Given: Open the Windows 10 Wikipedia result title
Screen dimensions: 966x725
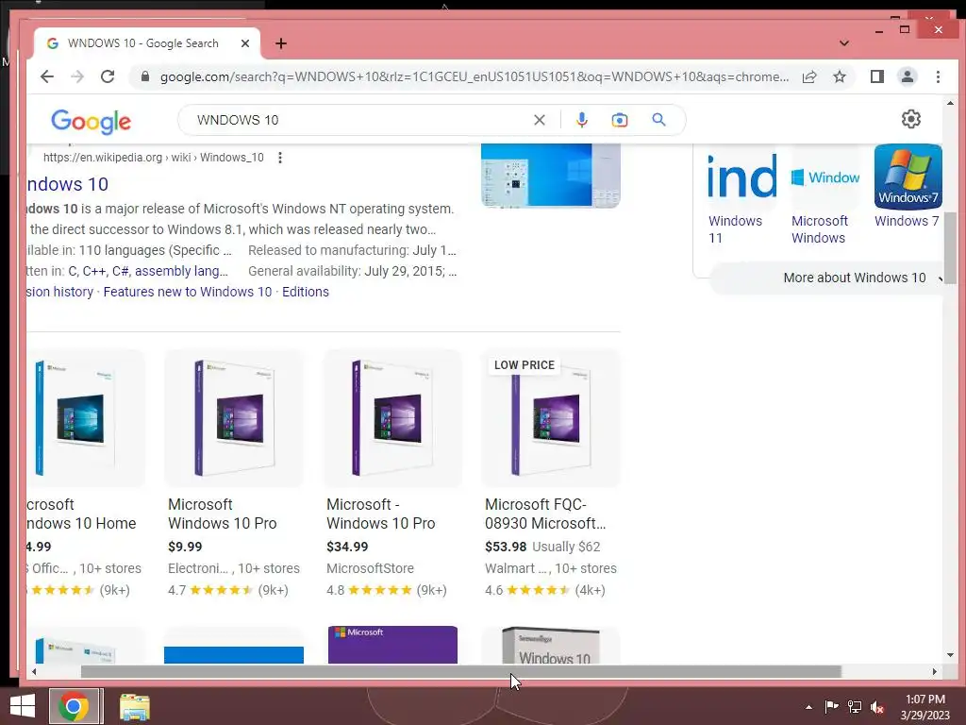Looking at the screenshot, I should [x=68, y=184].
